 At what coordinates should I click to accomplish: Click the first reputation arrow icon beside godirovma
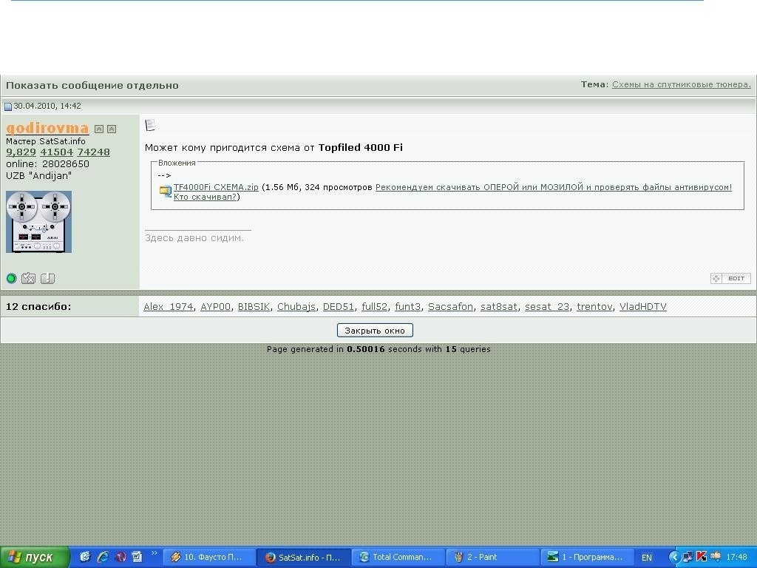click(99, 129)
